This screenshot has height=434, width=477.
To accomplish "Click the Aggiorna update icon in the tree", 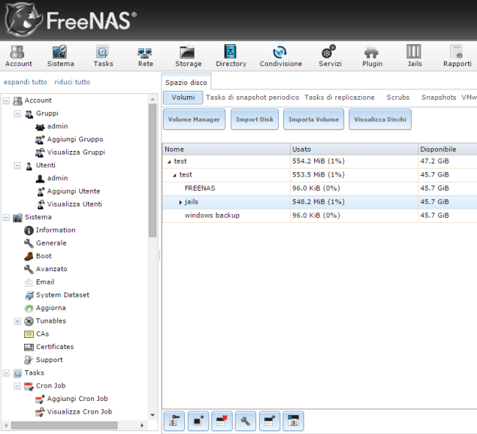I will point(29,308).
